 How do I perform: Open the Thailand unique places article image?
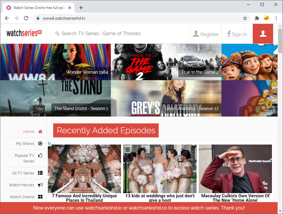tap(84, 169)
